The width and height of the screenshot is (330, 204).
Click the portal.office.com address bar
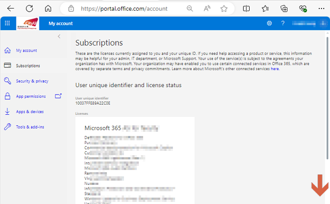[124, 8]
